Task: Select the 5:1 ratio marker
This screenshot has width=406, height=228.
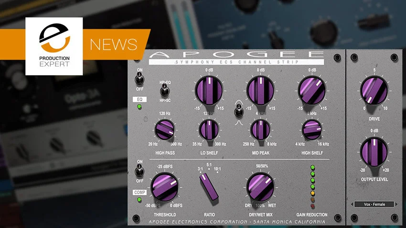Action: (209, 165)
